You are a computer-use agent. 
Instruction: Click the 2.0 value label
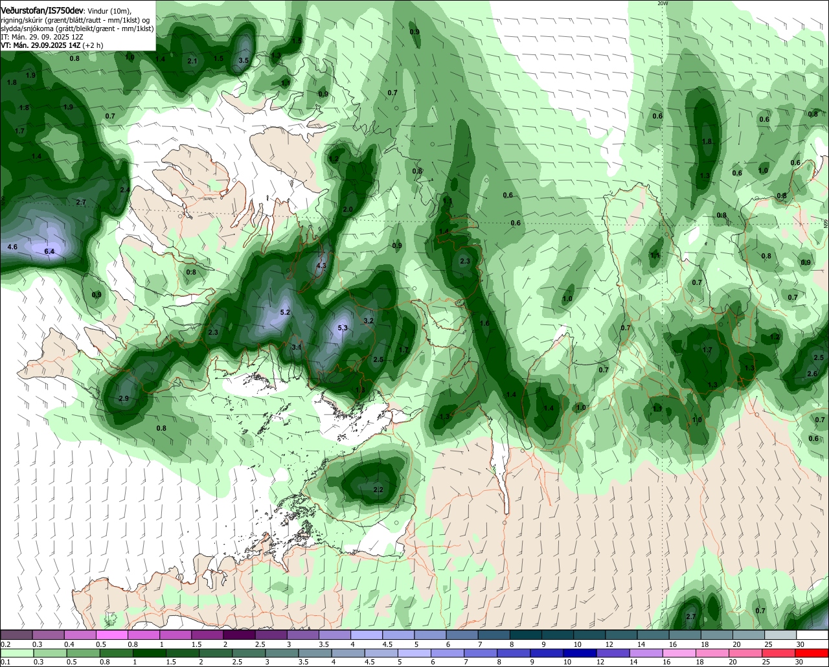(348, 209)
